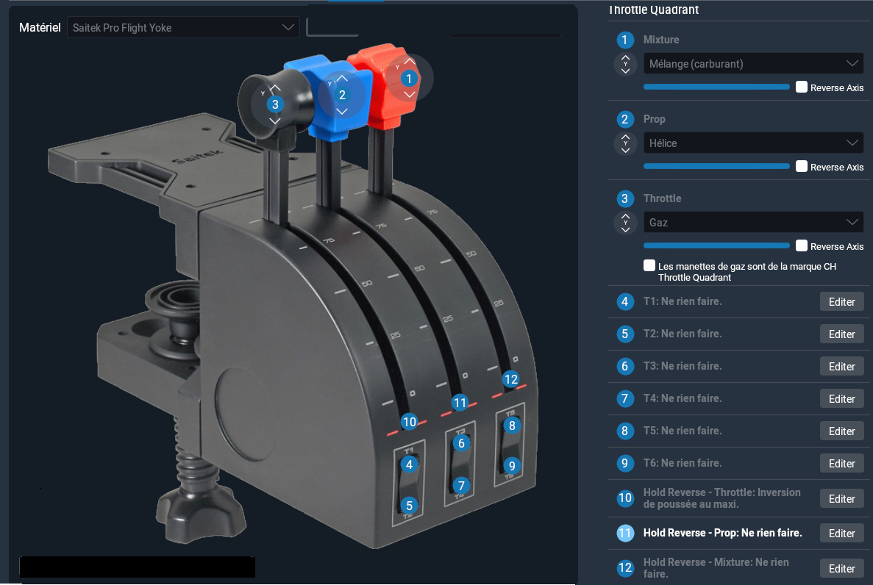The width and height of the screenshot is (873, 585).
Task: Click the Y axis icon under Prop
Action: pyautogui.click(x=625, y=143)
